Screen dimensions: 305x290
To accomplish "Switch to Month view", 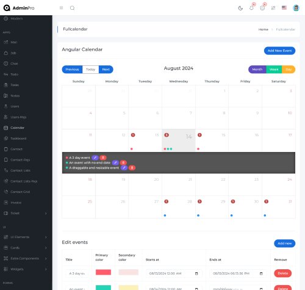I will tap(257, 70).
